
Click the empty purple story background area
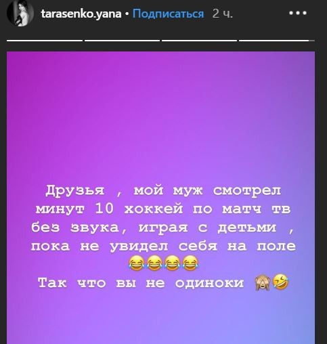160,113
